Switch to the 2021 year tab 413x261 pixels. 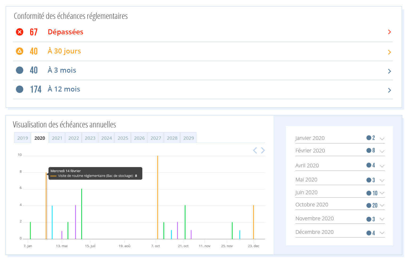point(57,138)
